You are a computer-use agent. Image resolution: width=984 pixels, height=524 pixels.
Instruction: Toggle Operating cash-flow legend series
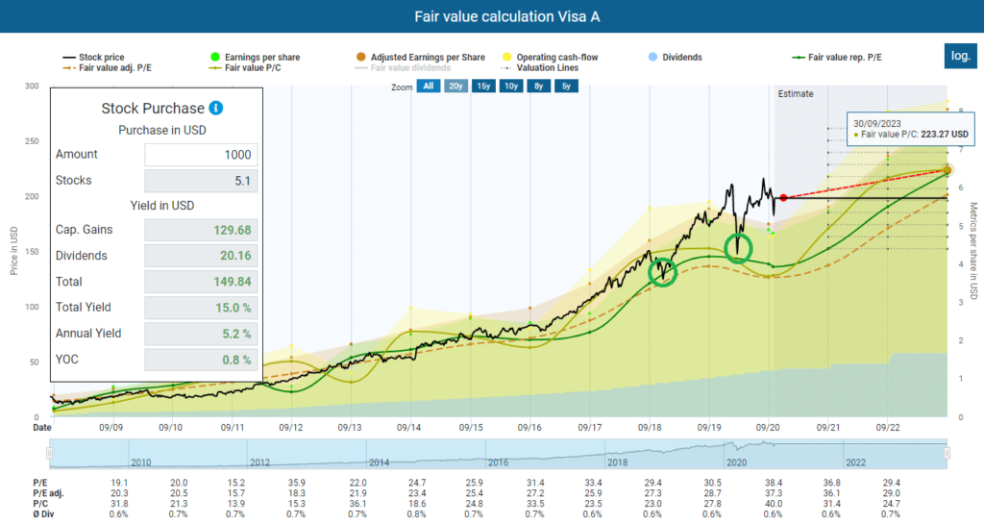551,57
